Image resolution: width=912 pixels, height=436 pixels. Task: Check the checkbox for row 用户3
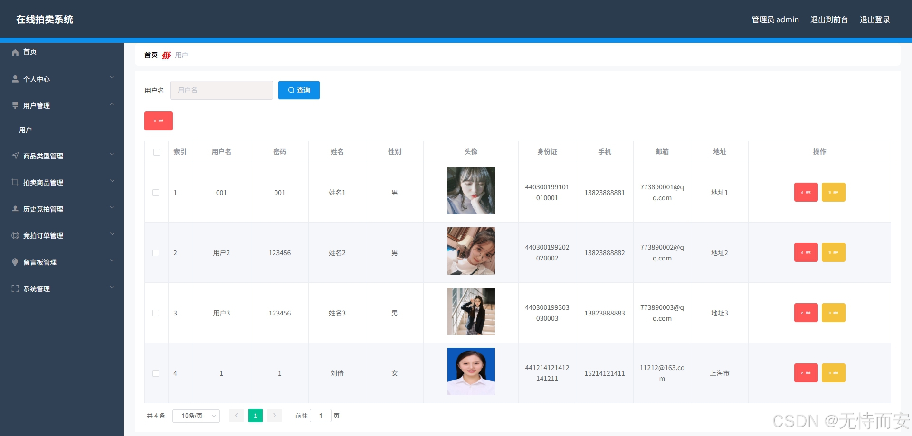coord(156,313)
